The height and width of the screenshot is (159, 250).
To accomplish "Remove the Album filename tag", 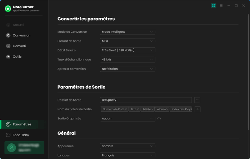I will coord(167,109).
